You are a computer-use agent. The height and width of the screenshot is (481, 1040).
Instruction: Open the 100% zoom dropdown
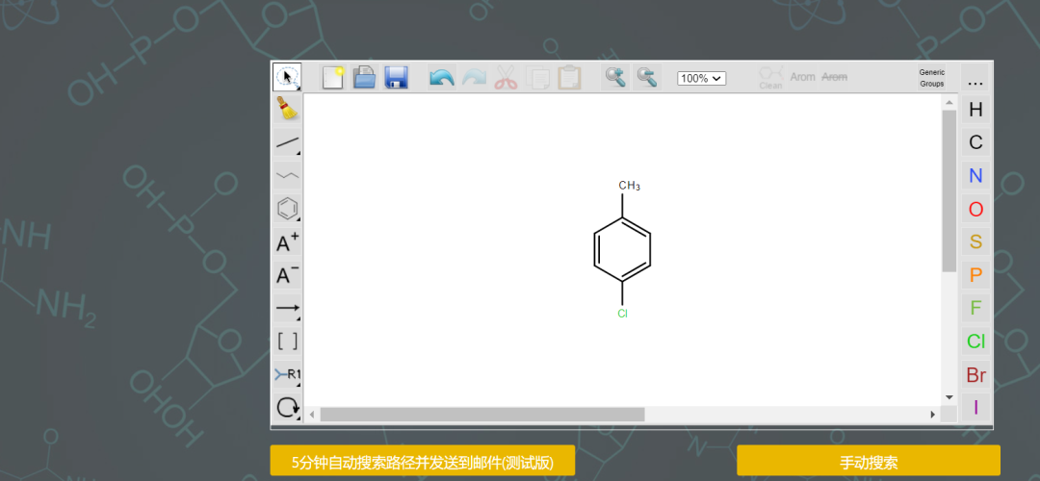[x=702, y=78]
